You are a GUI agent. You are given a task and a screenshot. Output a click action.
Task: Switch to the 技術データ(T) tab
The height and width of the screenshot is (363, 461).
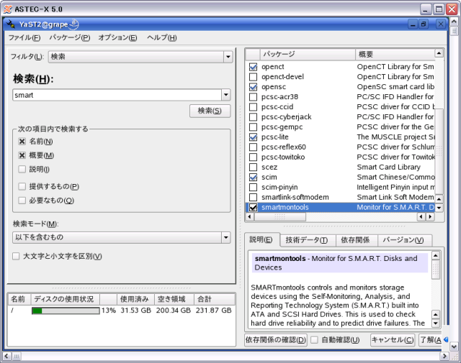tap(305, 240)
